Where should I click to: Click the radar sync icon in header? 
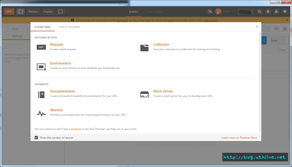point(259,12)
